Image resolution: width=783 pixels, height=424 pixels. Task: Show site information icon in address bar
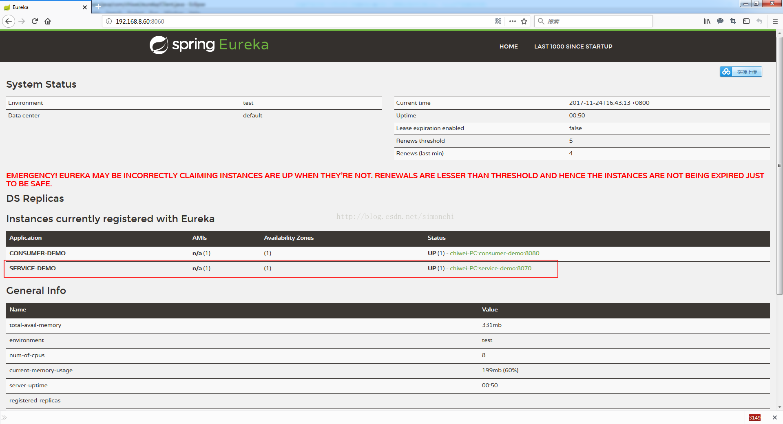pyautogui.click(x=109, y=21)
